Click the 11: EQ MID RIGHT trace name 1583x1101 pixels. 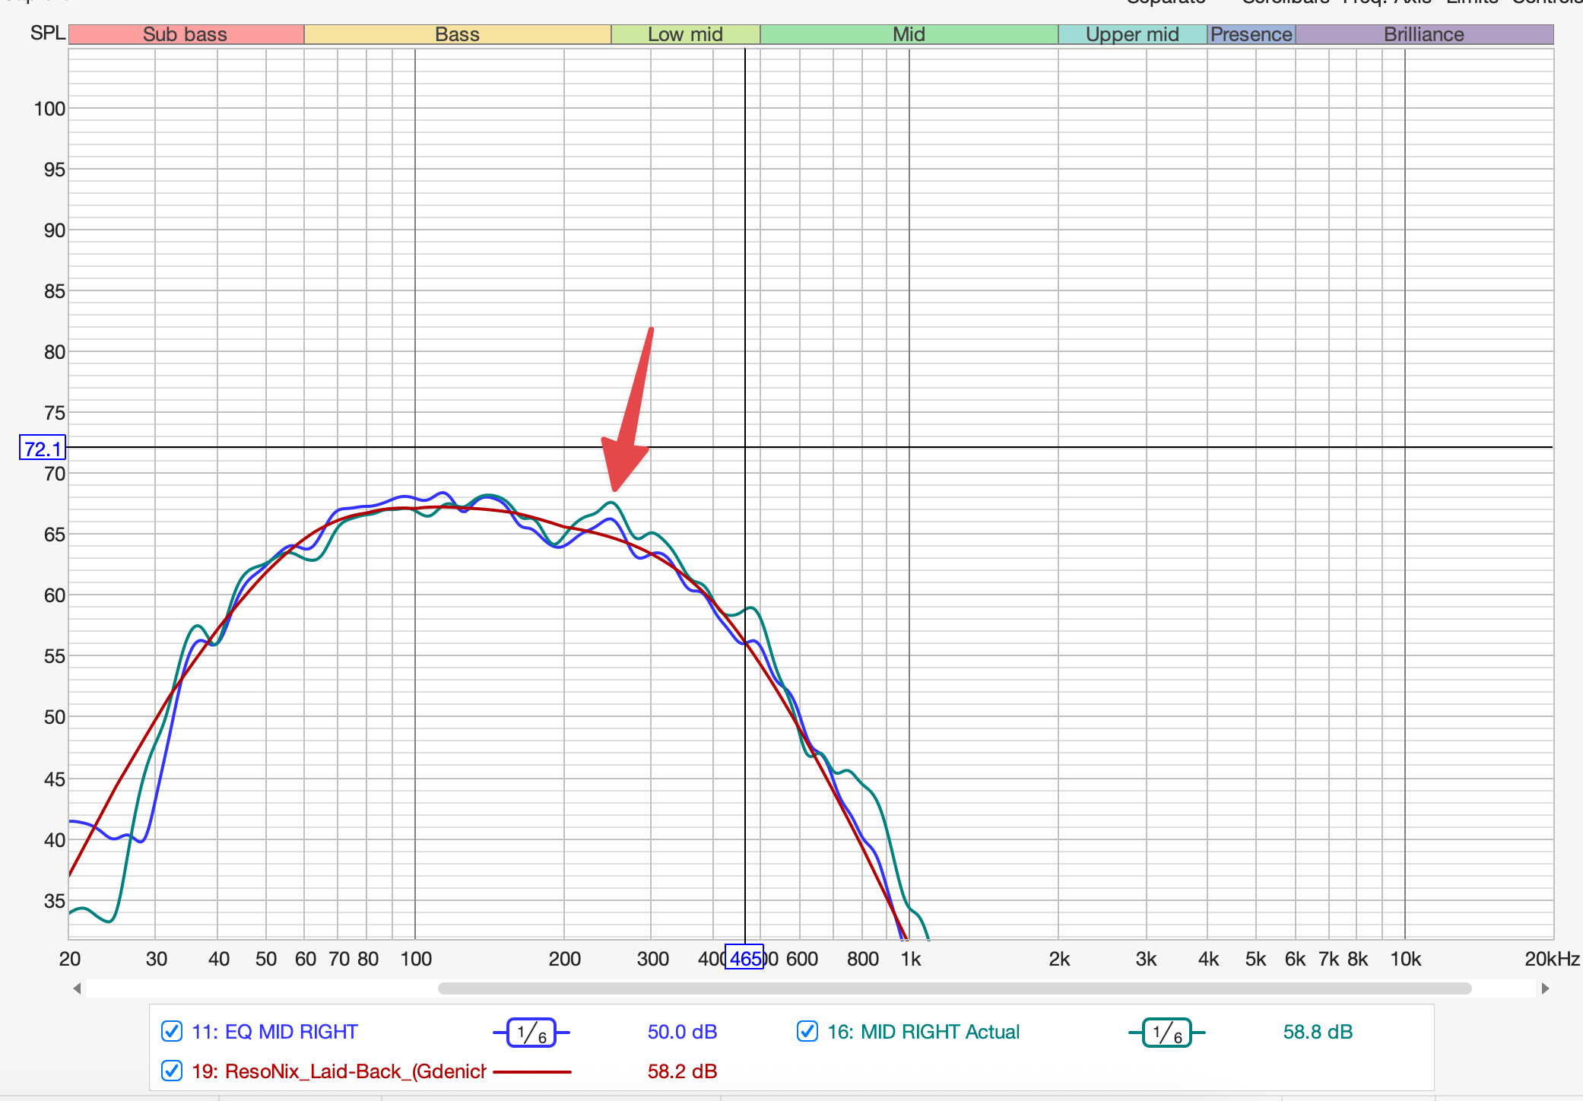click(274, 1032)
